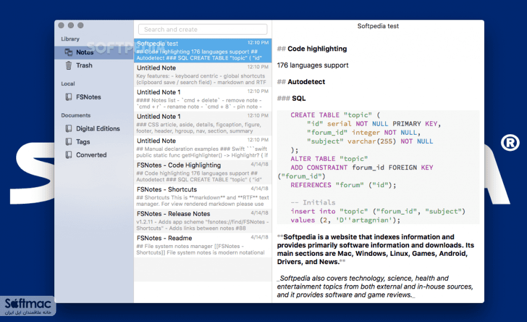This screenshot has height=322, width=527.
Task: Click the Notes library icon
Action: tap(68, 52)
